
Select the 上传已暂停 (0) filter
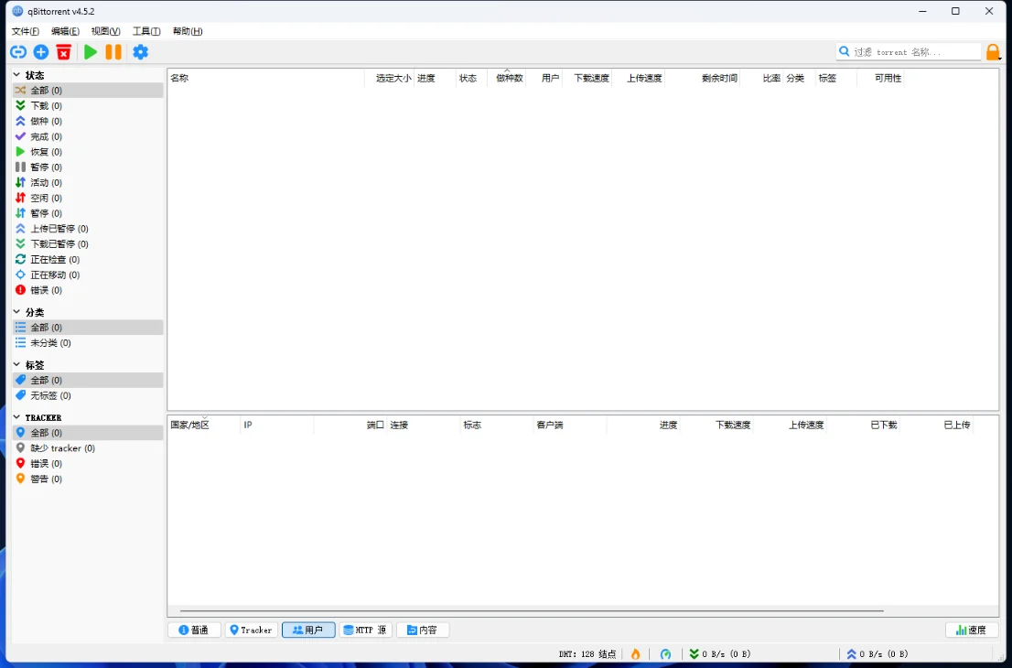[x=88, y=229]
